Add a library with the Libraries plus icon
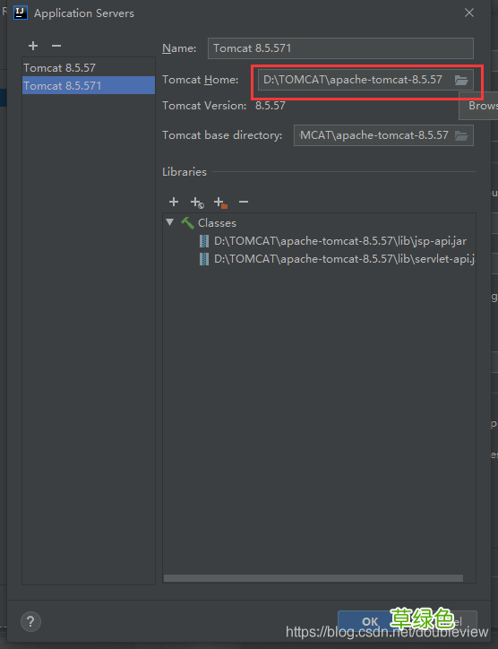Image resolution: width=498 pixels, height=649 pixels. tap(174, 202)
